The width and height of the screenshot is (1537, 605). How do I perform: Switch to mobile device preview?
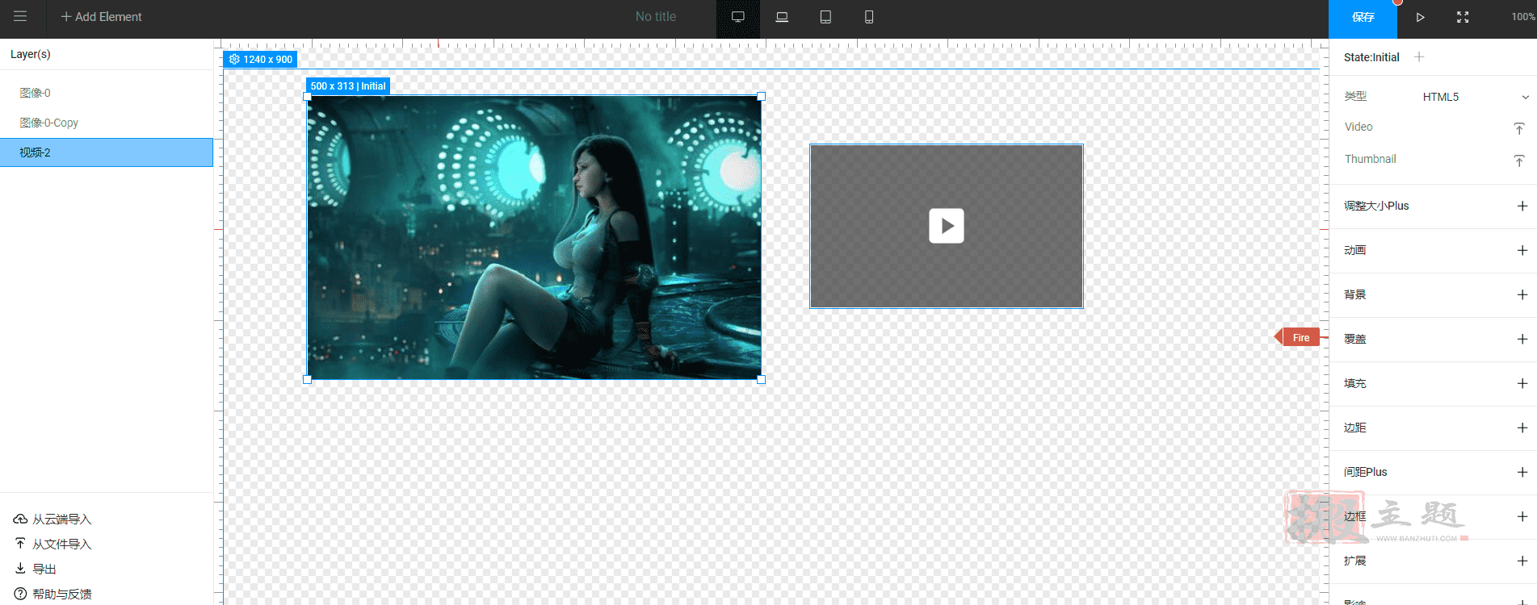(869, 17)
